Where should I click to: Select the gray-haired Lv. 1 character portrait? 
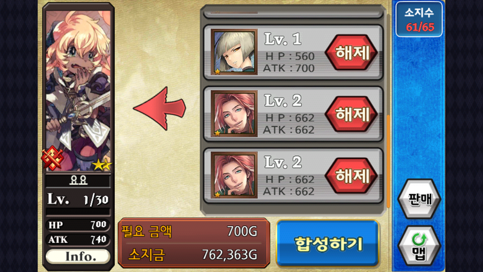(x=234, y=52)
